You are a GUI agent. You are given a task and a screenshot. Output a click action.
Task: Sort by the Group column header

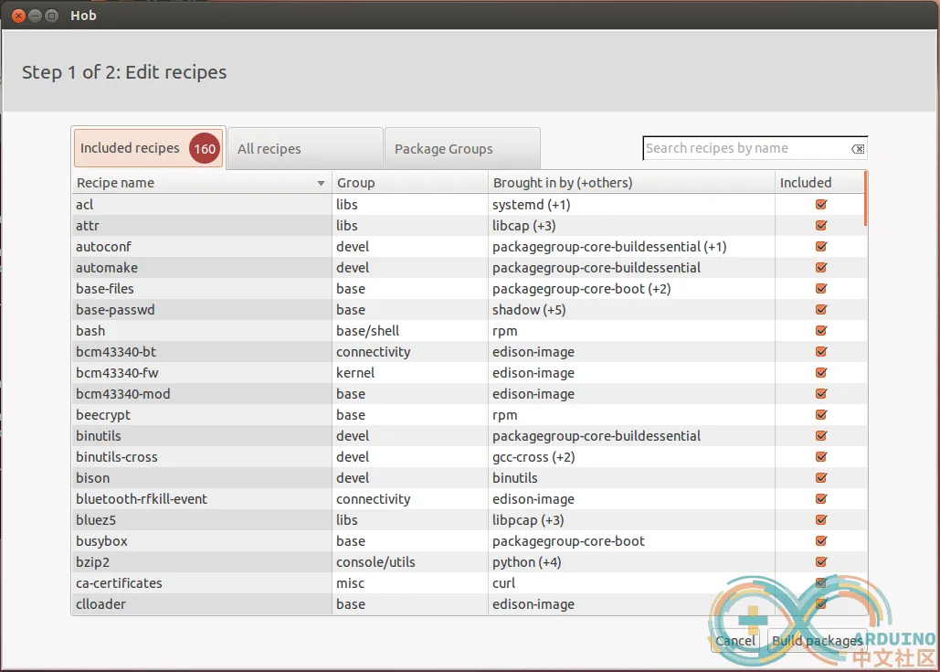pos(409,183)
